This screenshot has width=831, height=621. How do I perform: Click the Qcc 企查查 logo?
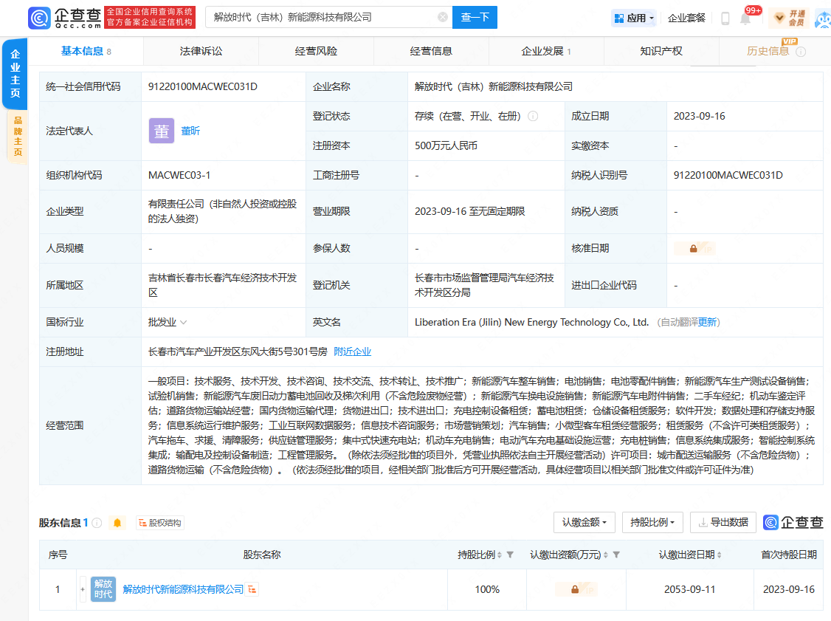[64, 17]
